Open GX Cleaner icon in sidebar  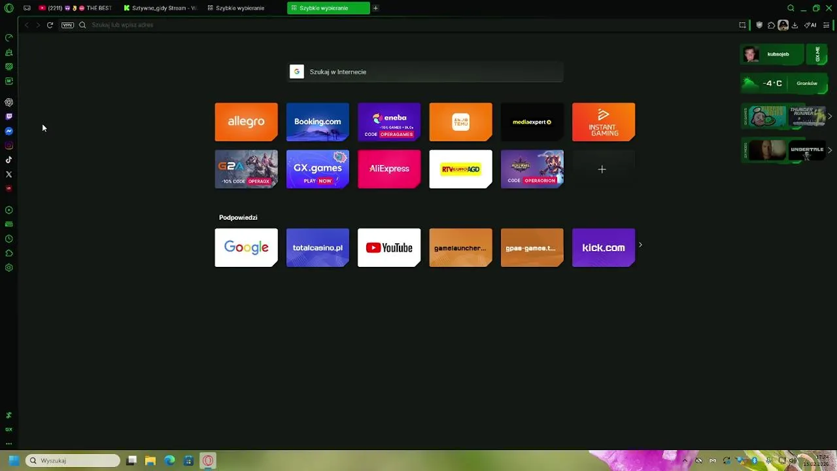(9, 52)
